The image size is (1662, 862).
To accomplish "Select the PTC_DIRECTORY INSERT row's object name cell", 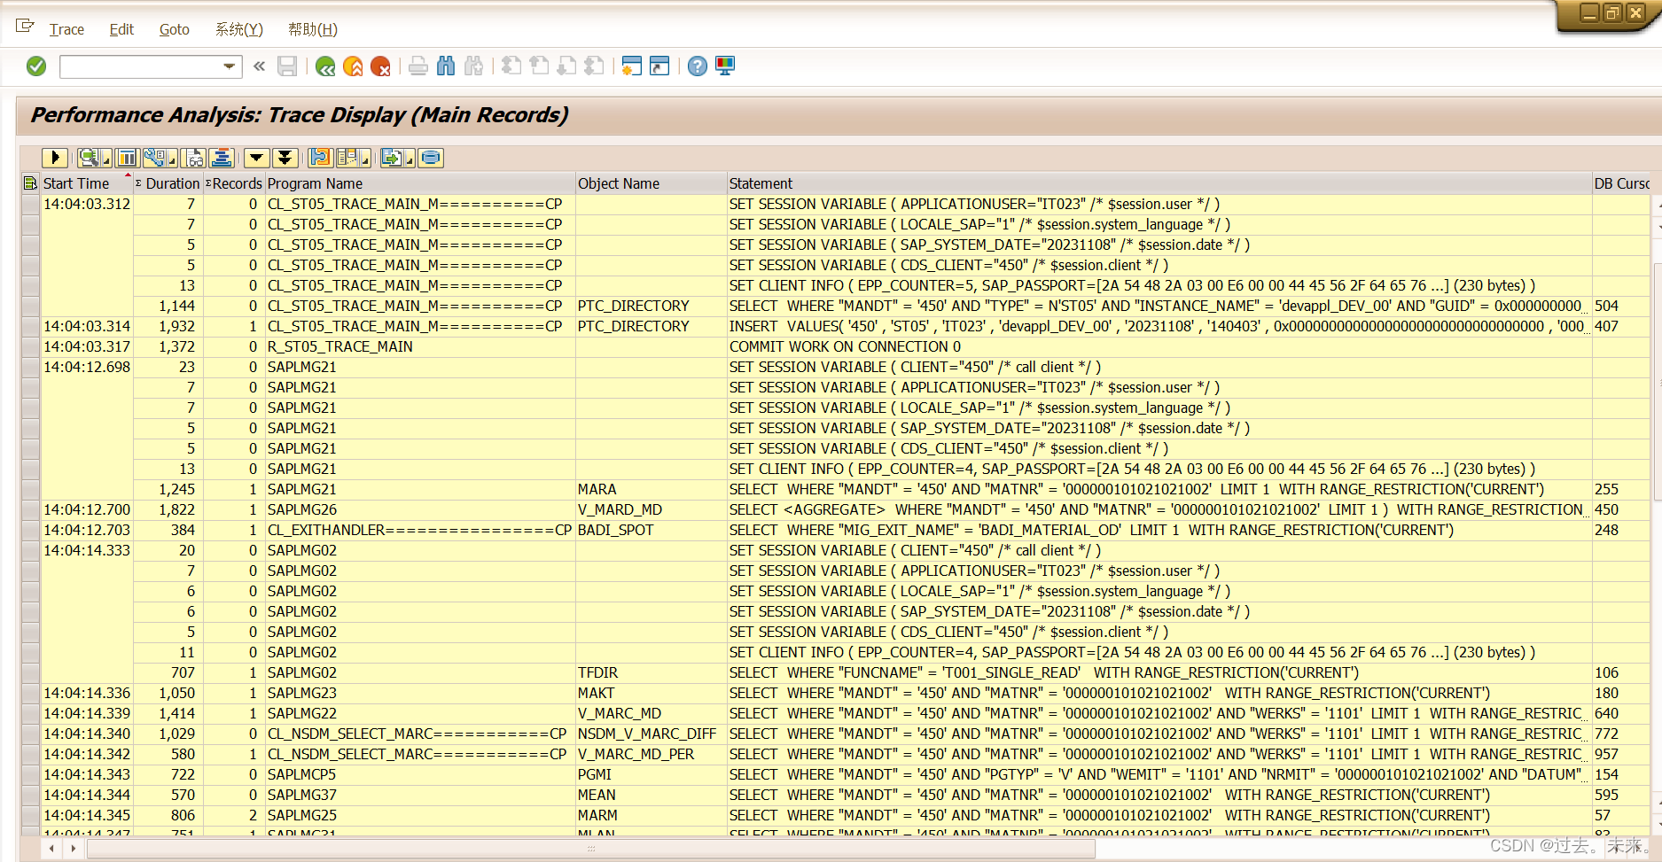I will click(x=651, y=326).
